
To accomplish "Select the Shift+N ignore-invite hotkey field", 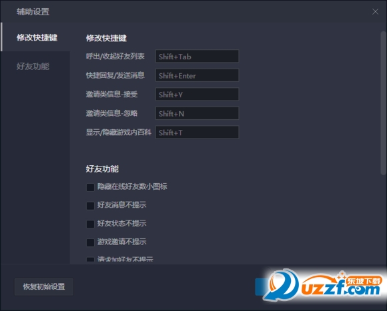I will [x=197, y=113].
